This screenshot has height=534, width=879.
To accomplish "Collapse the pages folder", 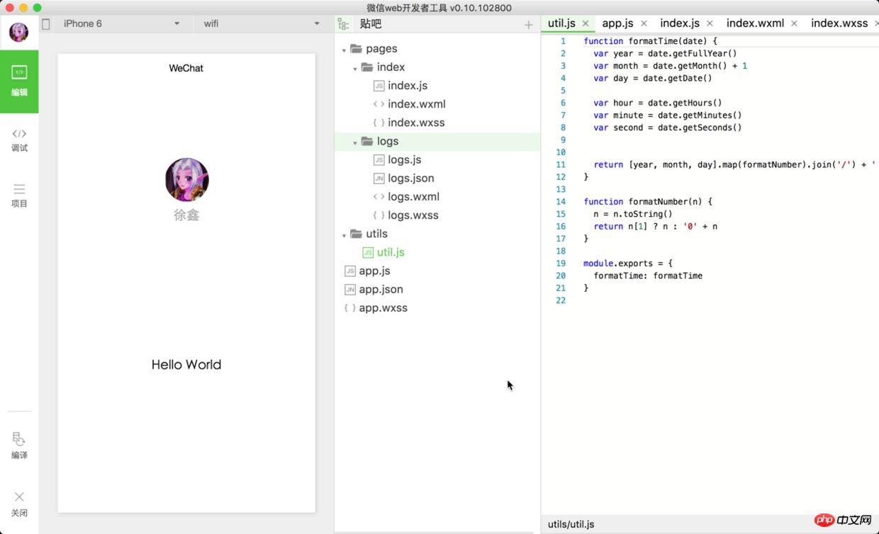I will point(345,50).
